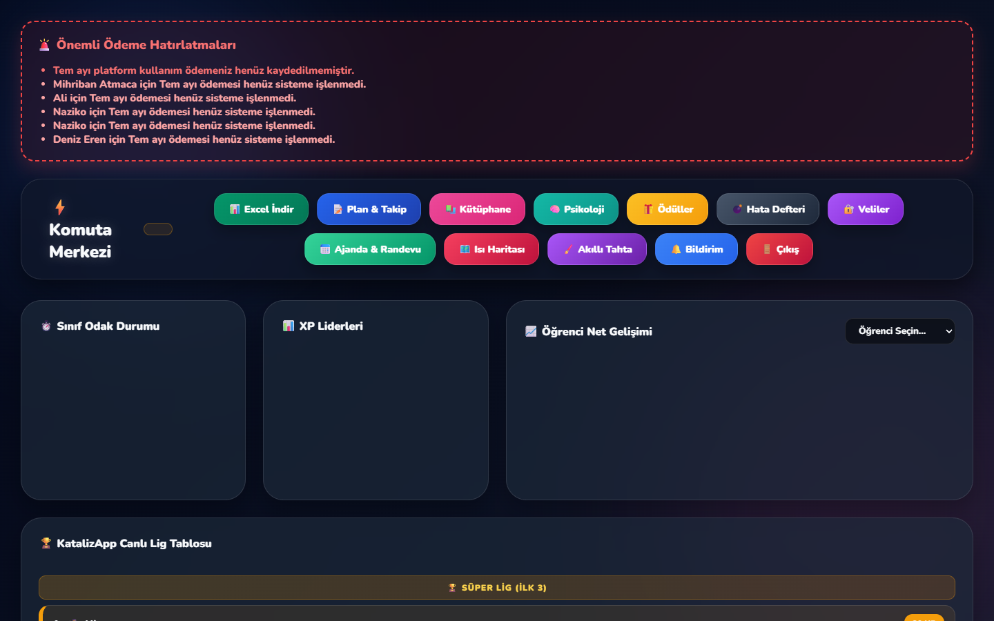Download data with the Excel İndir button
The height and width of the screenshot is (621, 994).
(261, 209)
